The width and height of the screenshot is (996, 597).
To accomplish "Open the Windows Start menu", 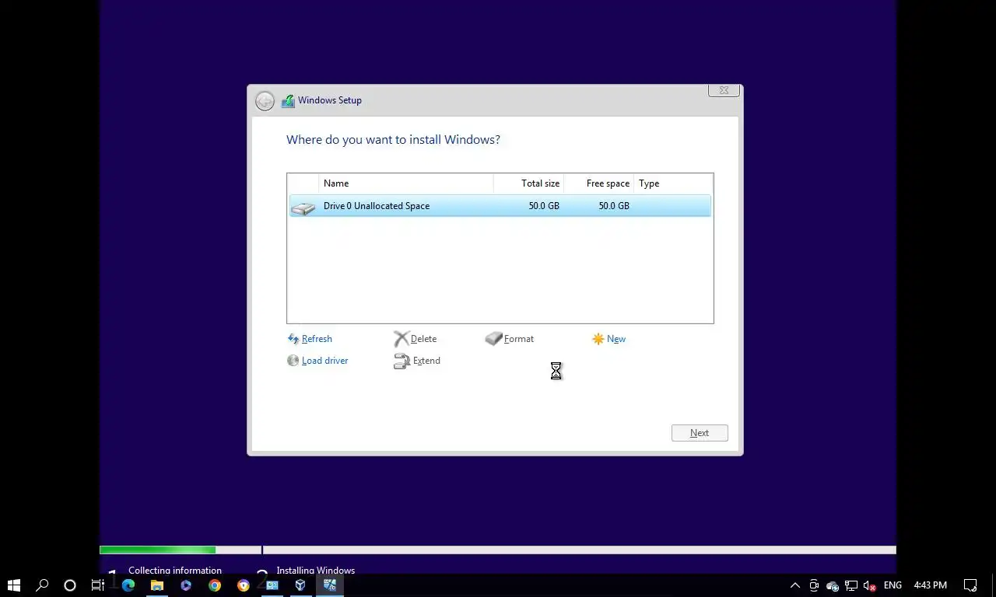I will click(13, 585).
